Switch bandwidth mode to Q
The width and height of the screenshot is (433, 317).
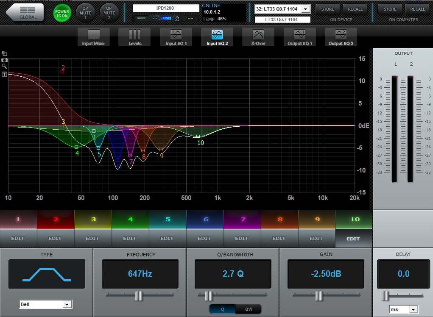[222, 309]
